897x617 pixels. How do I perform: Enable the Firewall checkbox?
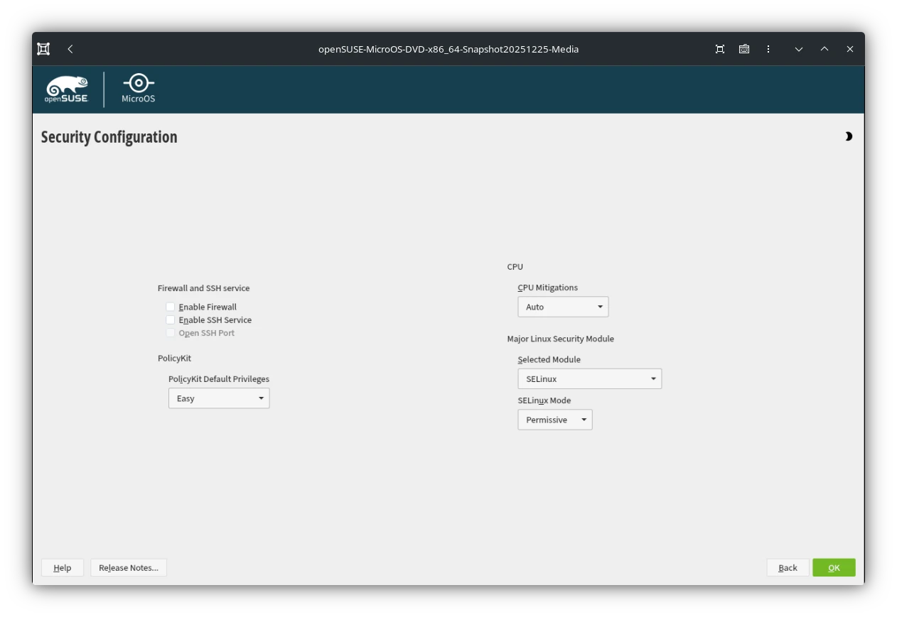(x=171, y=306)
